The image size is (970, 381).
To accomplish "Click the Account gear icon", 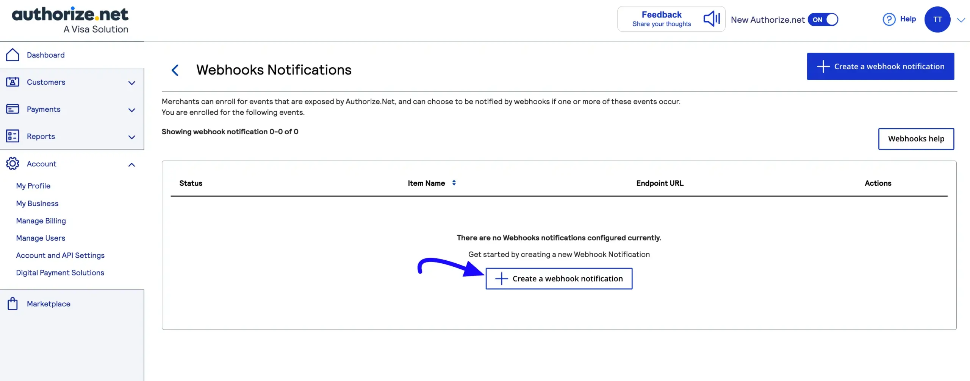I will [13, 163].
